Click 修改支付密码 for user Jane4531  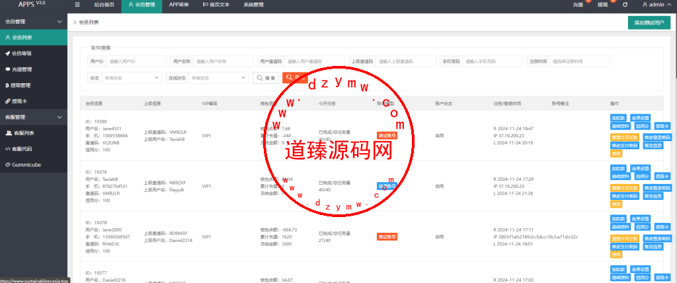pyautogui.click(x=624, y=145)
